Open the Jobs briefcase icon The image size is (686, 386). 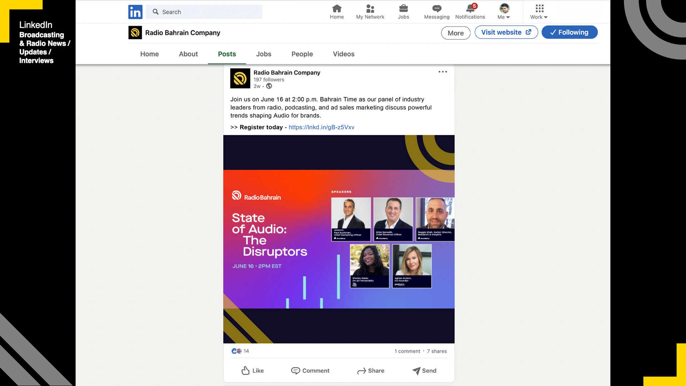tap(403, 12)
